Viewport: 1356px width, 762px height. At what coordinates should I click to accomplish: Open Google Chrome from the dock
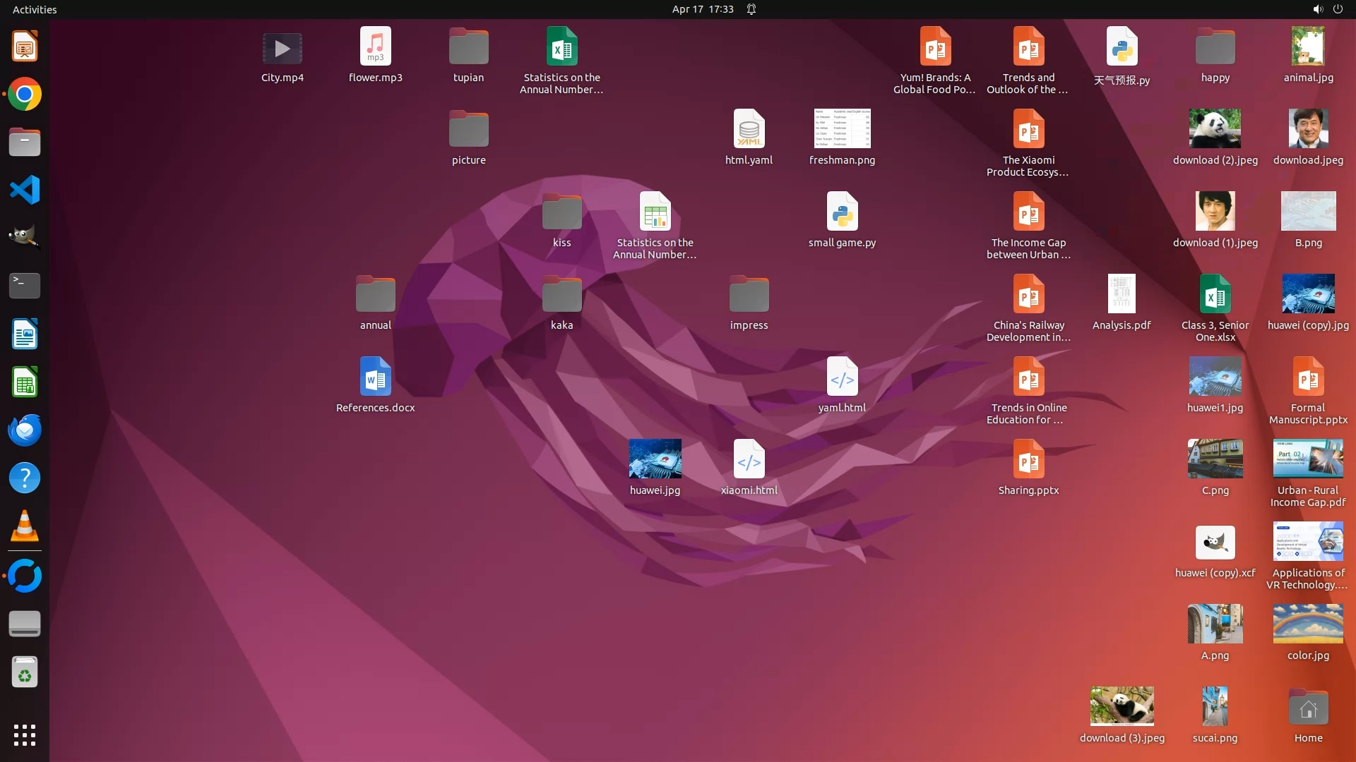click(25, 95)
